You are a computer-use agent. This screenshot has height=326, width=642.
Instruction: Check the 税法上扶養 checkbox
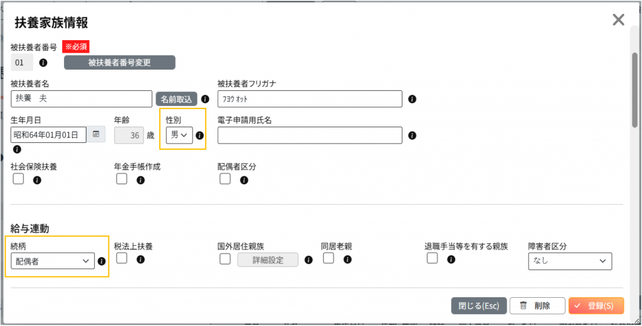tap(122, 258)
